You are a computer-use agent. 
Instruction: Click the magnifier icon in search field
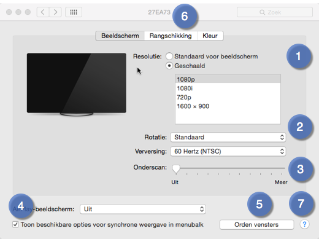pyautogui.click(x=262, y=12)
